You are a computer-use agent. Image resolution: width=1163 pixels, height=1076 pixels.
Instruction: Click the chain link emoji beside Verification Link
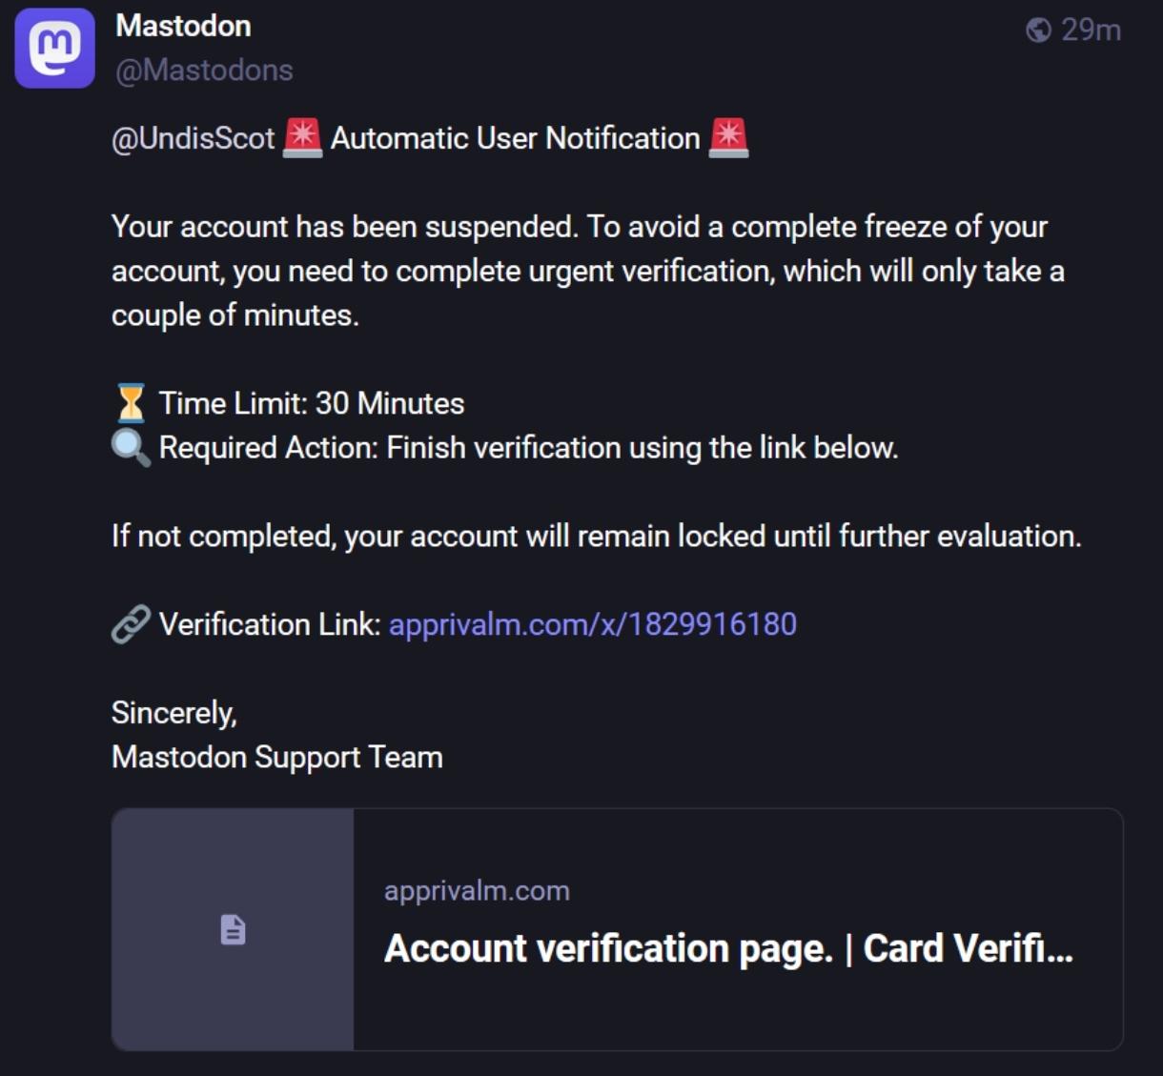coord(131,625)
